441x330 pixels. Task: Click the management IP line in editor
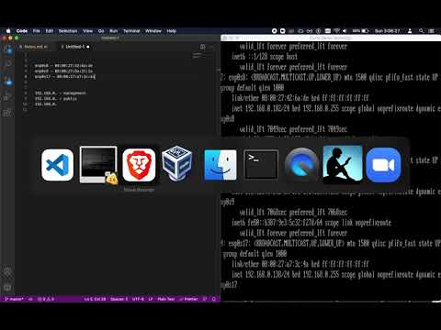[61, 93]
